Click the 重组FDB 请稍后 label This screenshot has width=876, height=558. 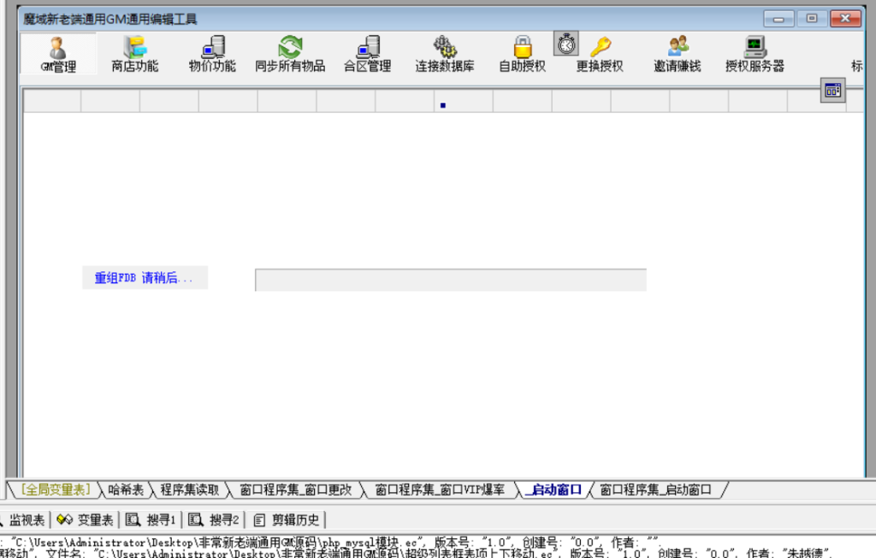(x=145, y=278)
